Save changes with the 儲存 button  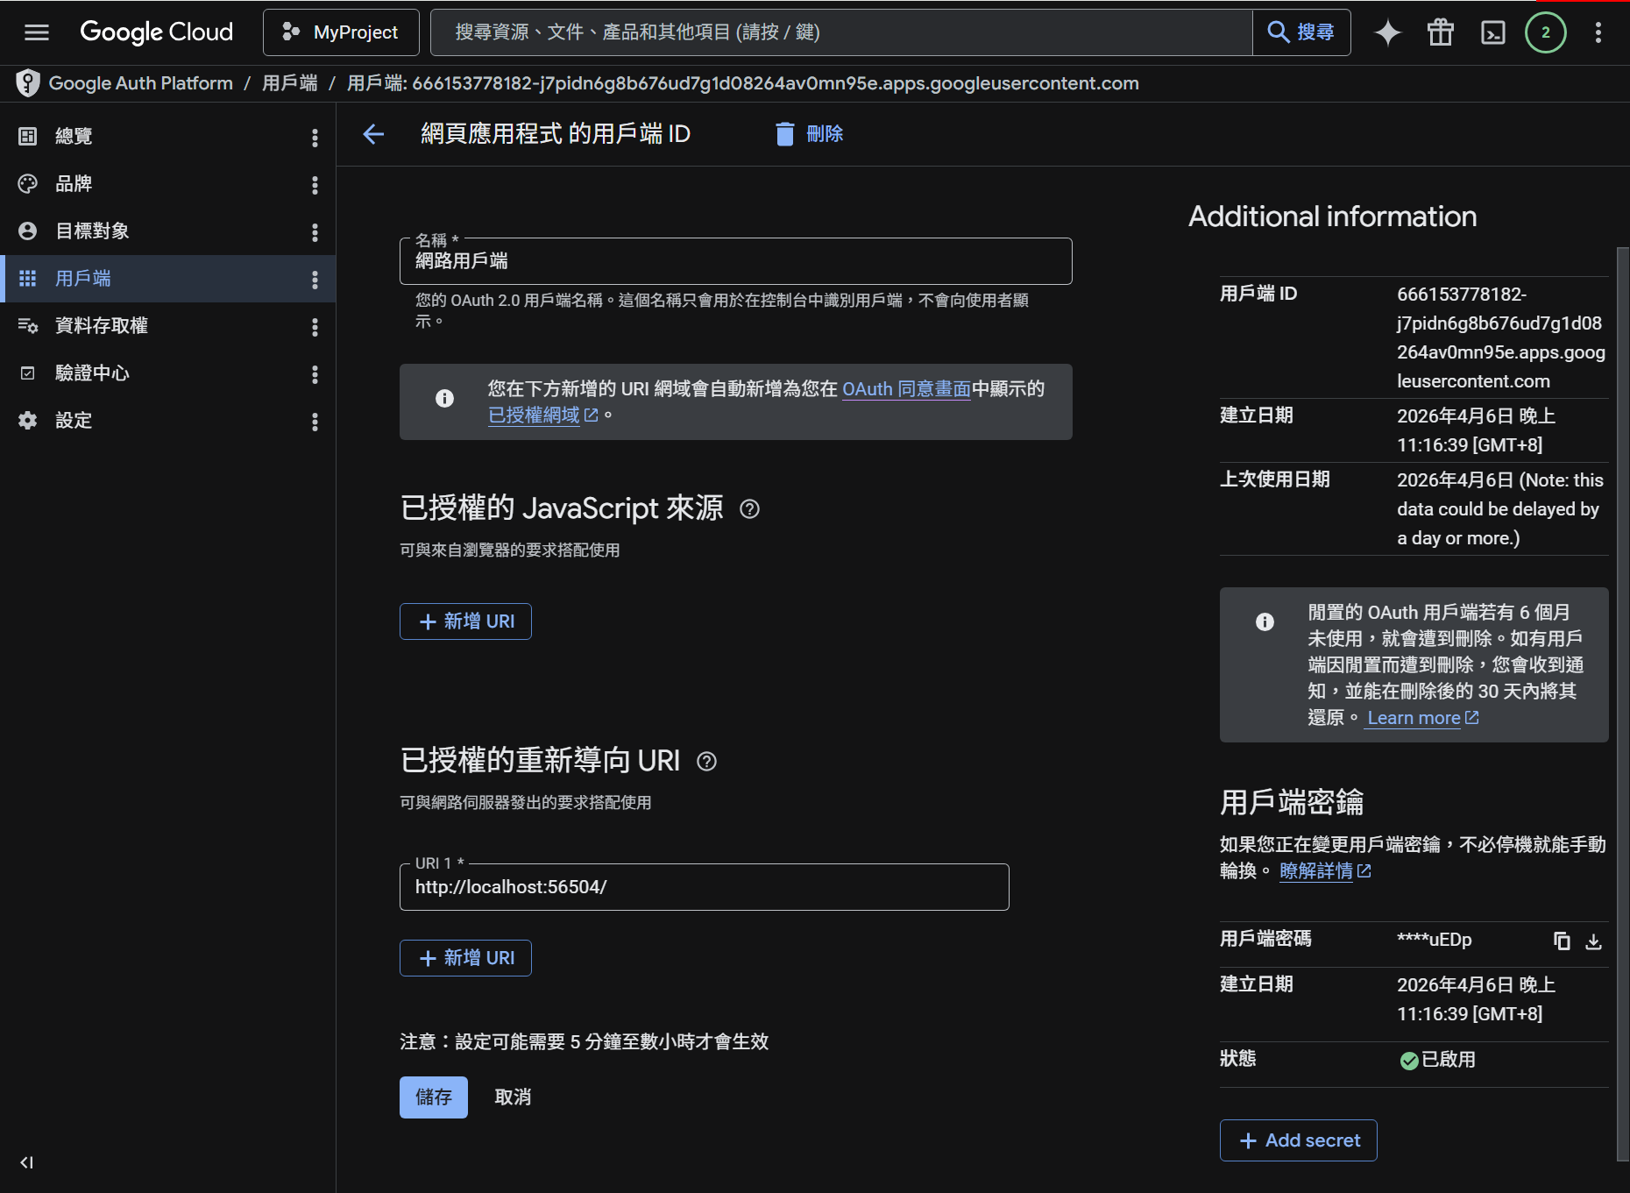tap(433, 1097)
